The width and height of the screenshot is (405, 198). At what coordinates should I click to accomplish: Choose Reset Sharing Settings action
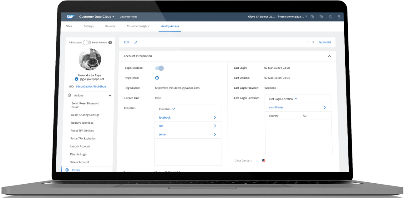(85, 115)
